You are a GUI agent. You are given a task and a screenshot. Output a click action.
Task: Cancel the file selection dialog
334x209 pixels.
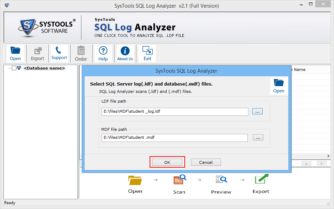click(206, 162)
